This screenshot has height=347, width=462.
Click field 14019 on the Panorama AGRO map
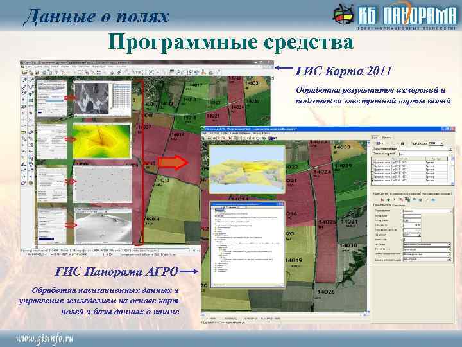click(x=293, y=260)
